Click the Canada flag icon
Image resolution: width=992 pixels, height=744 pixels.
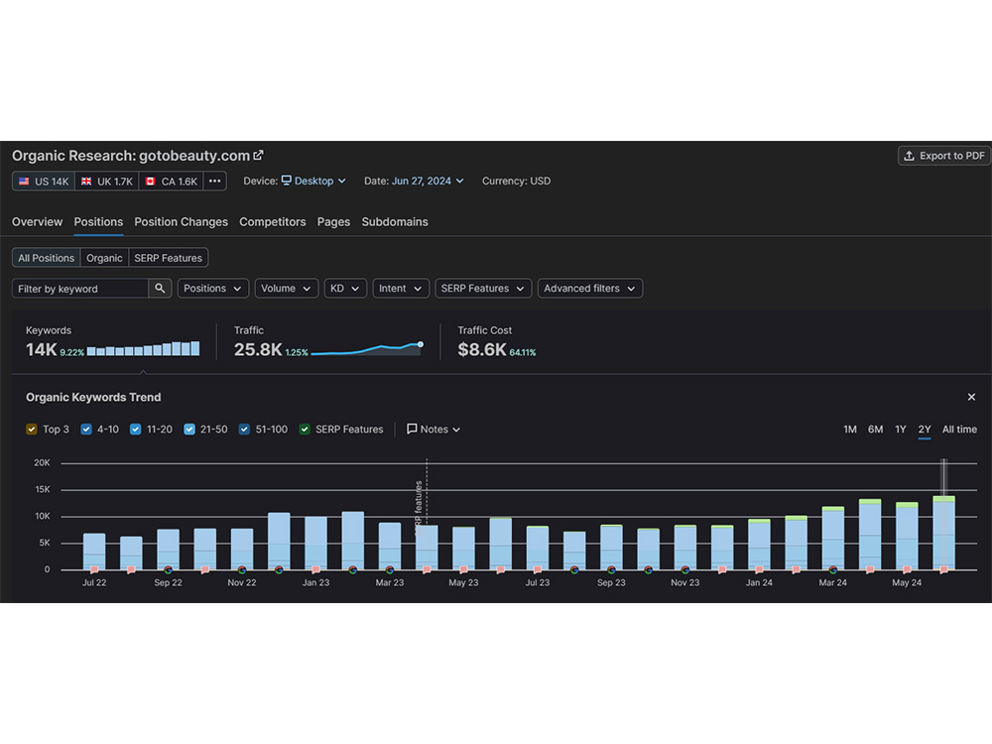coord(150,182)
